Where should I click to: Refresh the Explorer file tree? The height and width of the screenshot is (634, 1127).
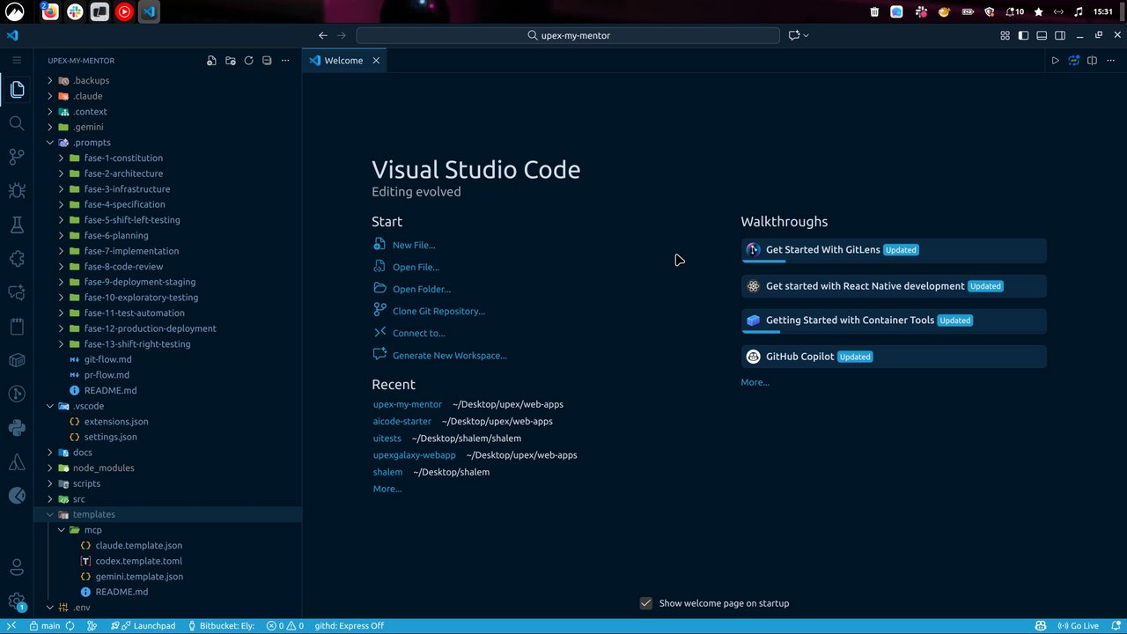tap(248, 61)
